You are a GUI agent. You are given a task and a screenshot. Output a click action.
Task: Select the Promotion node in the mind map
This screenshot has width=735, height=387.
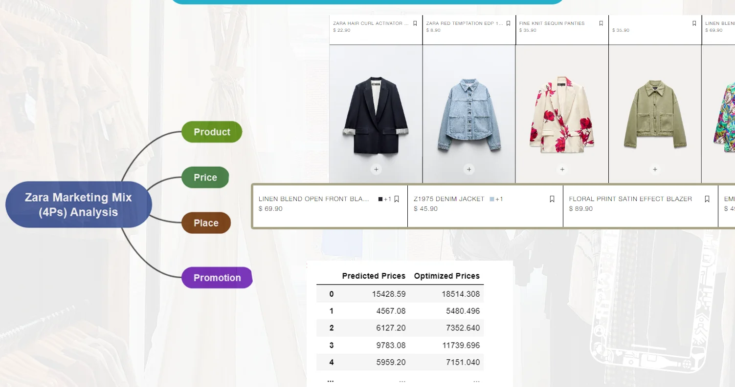pyautogui.click(x=217, y=277)
